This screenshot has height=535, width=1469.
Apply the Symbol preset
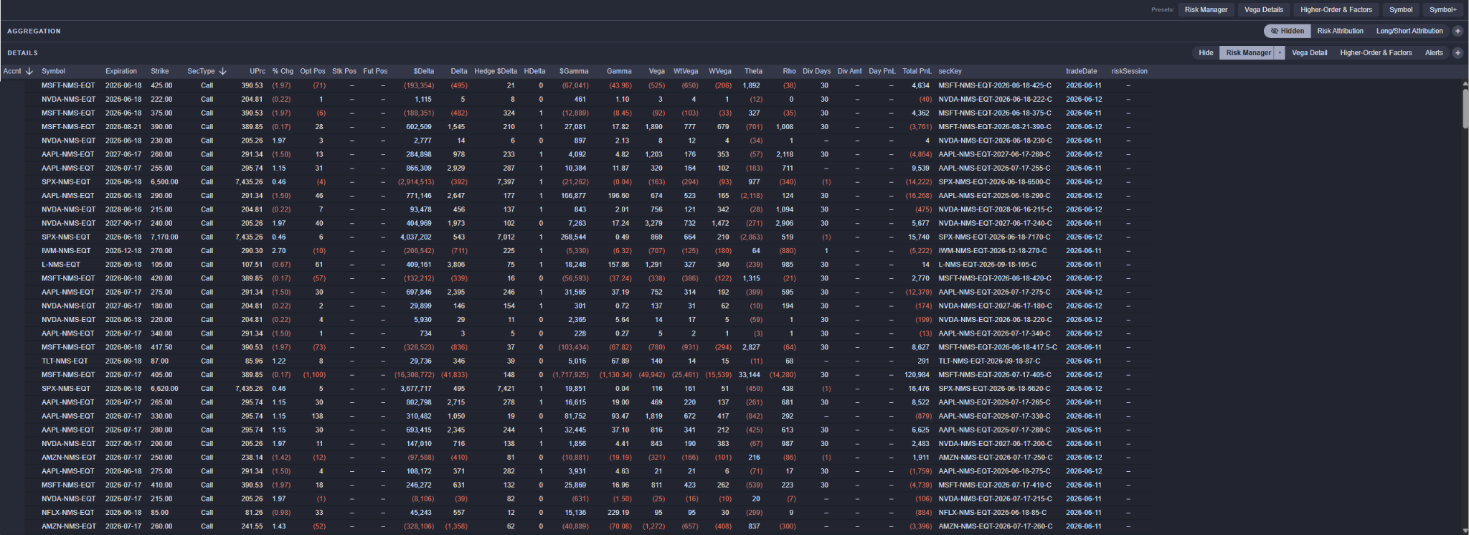(x=1401, y=9)
